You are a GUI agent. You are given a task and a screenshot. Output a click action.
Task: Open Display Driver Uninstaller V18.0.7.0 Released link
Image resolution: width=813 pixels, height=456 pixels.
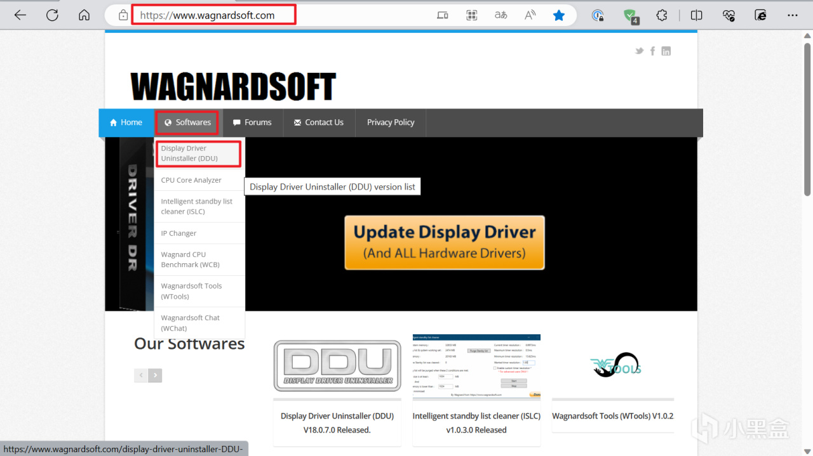tap(337, 423)
